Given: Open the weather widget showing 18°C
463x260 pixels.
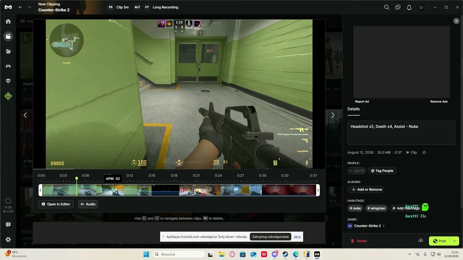Looking at the screenshot, I should pos(15,254).
